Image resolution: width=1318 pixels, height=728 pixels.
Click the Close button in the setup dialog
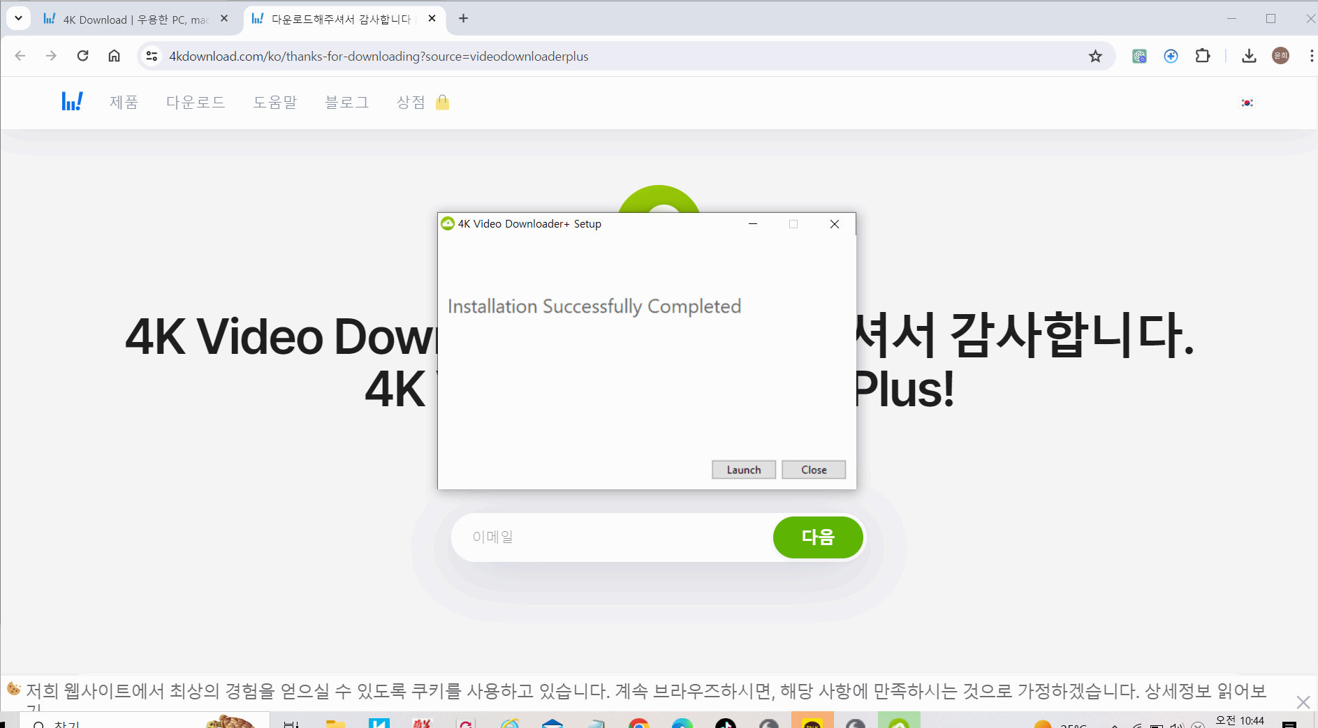click(814, 470)
